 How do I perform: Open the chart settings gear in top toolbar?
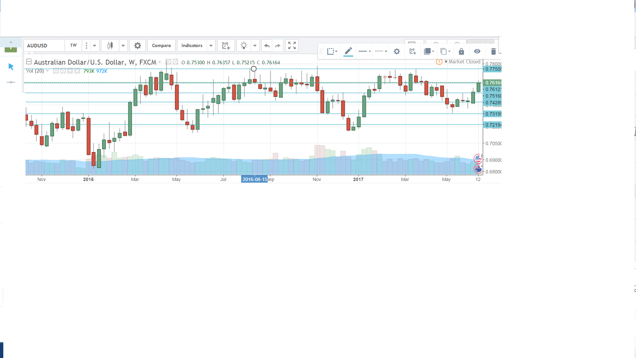(137, 45)
